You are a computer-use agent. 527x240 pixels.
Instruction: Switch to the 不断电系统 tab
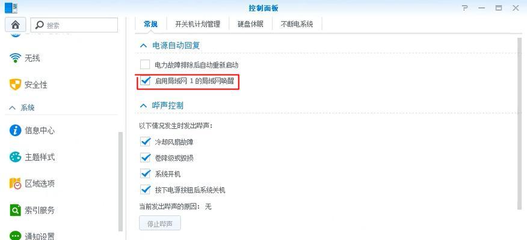tap(297, 24)
